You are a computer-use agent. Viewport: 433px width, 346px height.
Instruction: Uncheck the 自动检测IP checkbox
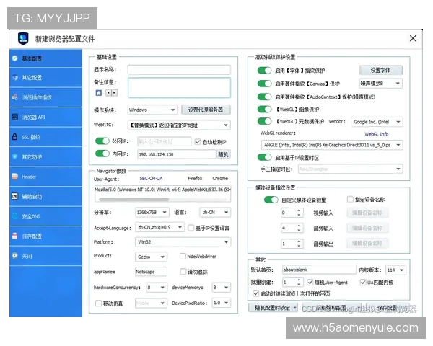(x=197, y=142)
